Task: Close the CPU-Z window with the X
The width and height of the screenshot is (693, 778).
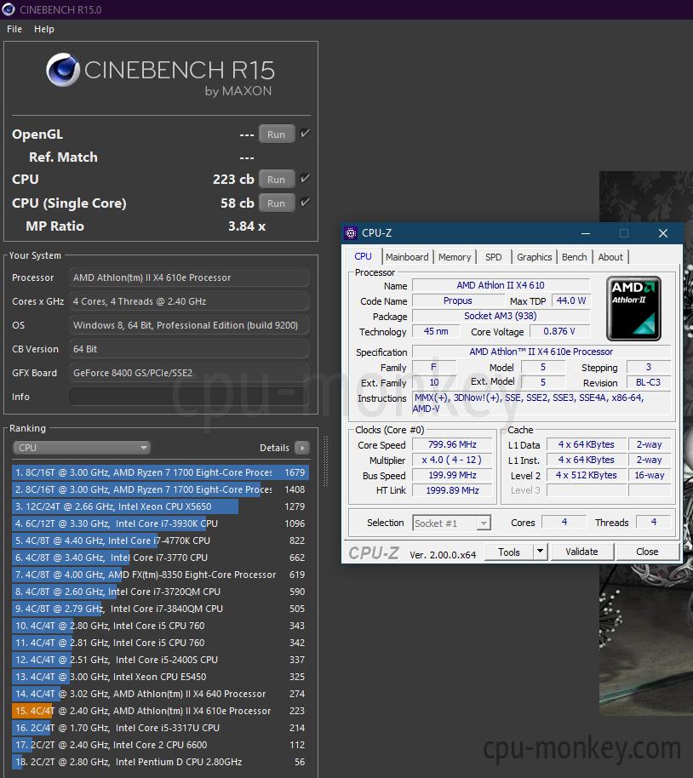Action: pyautogui.click(x=663, y=233)
